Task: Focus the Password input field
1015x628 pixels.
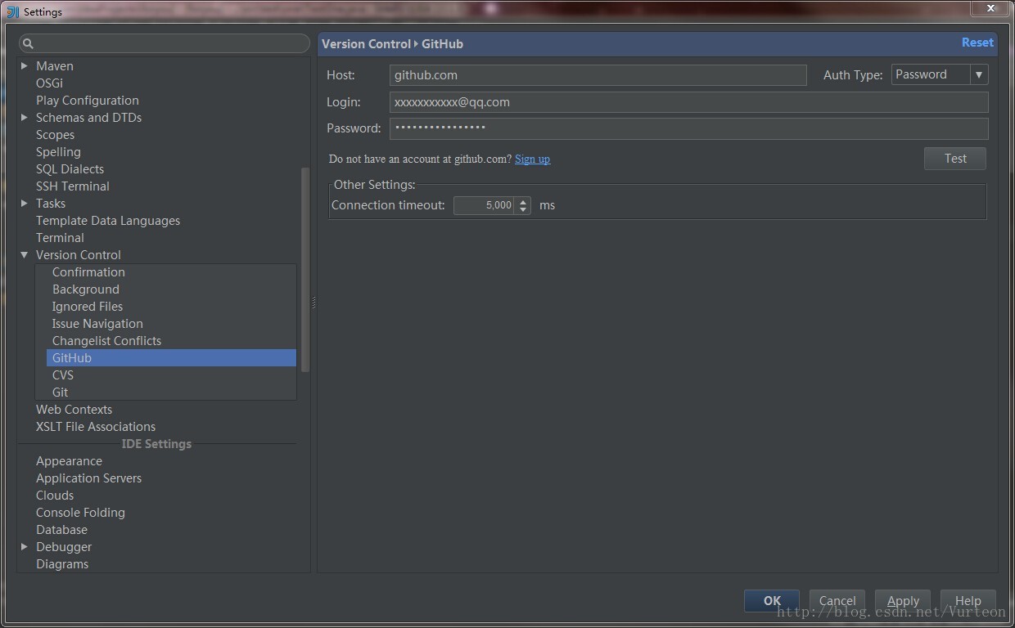Action: tap(689, 128)
